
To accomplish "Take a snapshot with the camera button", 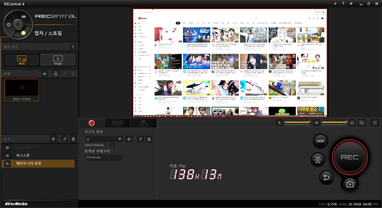I will 350,185.
